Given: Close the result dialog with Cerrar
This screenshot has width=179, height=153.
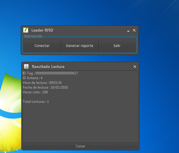Looking at the screenshot, I should click(x=80, y=146).
